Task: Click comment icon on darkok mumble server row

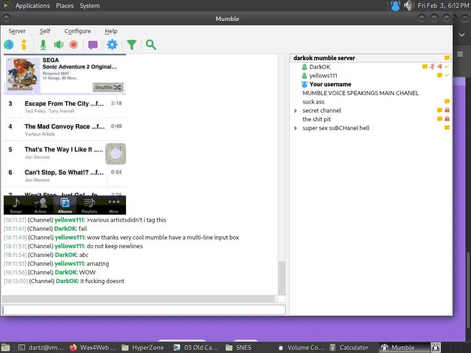Action: tap(447, 58)
